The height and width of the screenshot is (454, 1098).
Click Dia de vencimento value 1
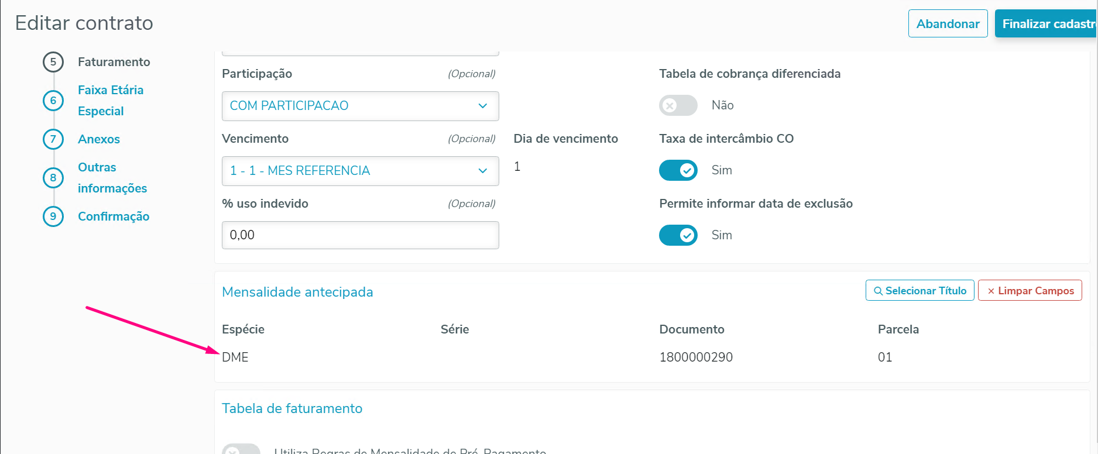point(517,167)
